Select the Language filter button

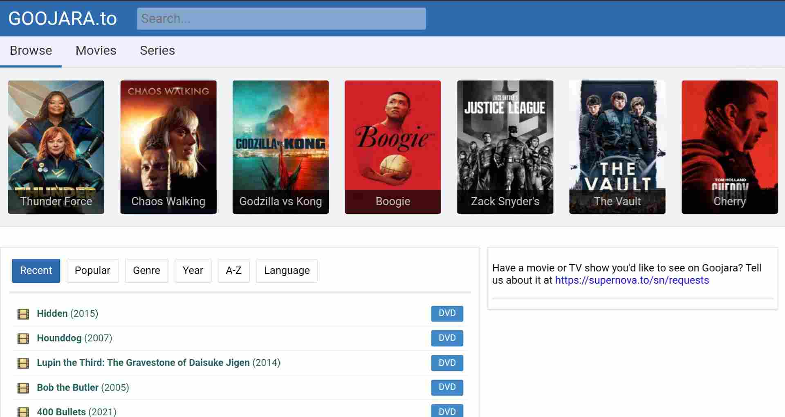click(287, 271)
